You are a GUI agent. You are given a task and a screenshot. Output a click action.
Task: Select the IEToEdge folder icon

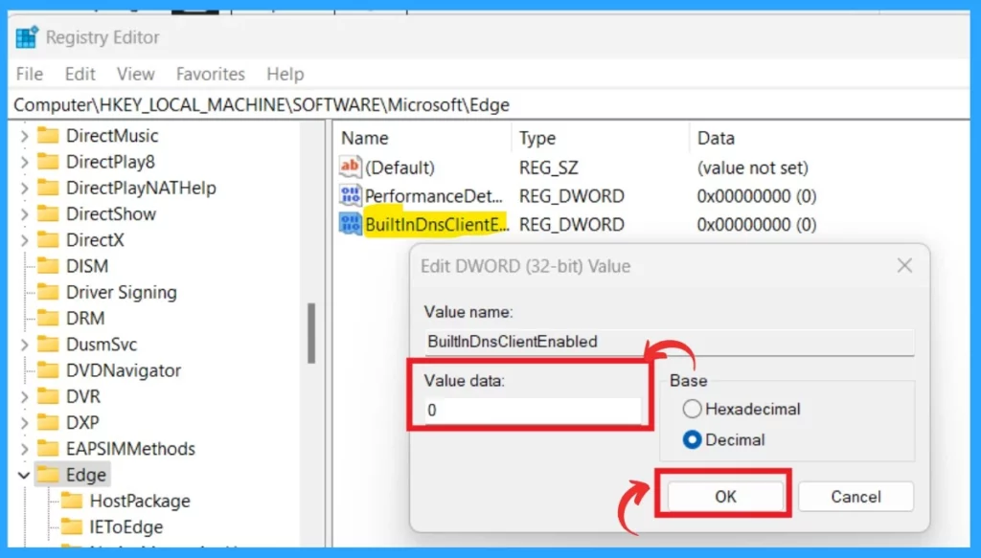[x=71, y=526]
